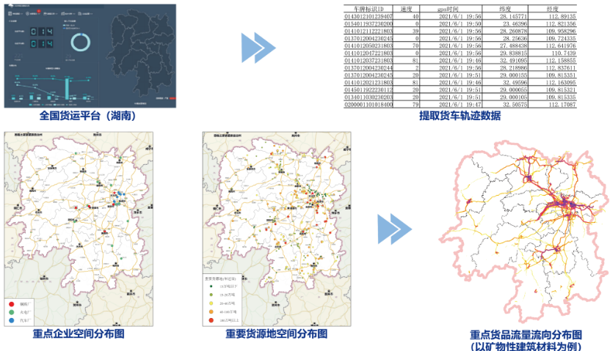The image size is (610, 351).
Task: Pick the red swatch in the cargo source legend
Action: pos(210,321)
